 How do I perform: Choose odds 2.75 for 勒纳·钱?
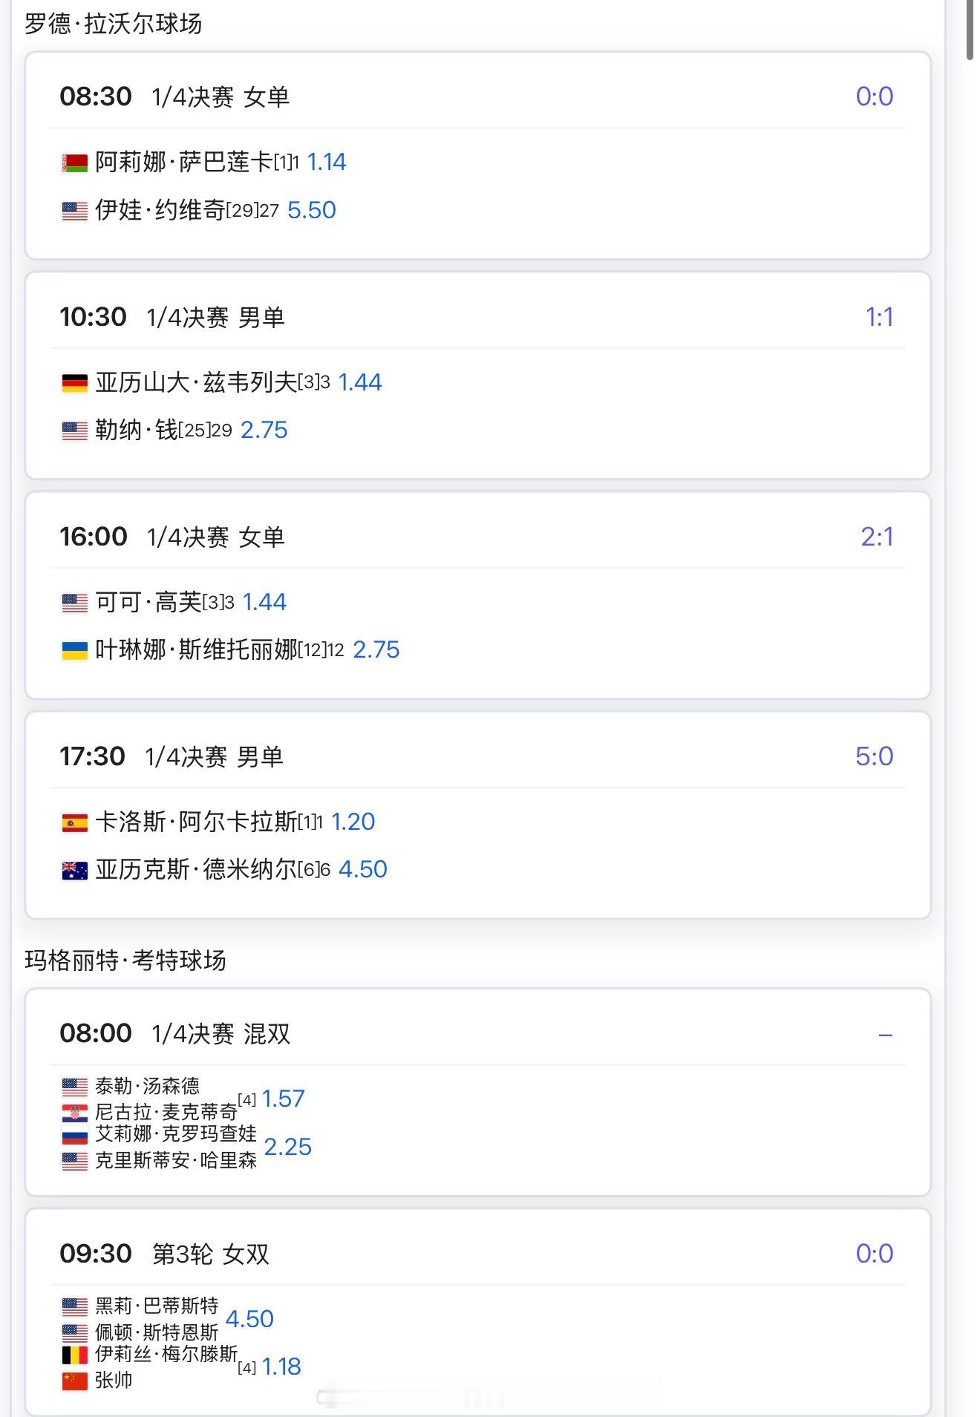[264, 430]
